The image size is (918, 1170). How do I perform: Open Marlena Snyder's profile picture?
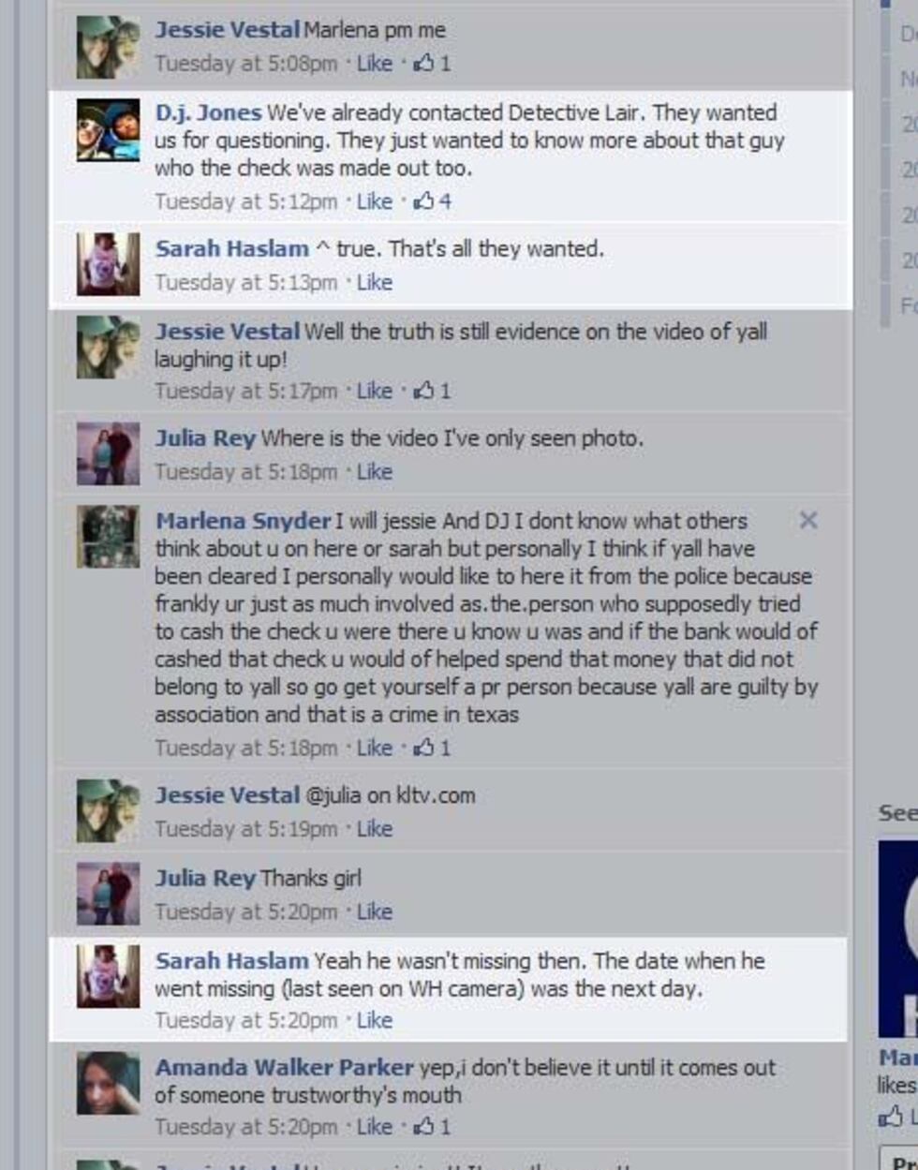click(109, 537)
